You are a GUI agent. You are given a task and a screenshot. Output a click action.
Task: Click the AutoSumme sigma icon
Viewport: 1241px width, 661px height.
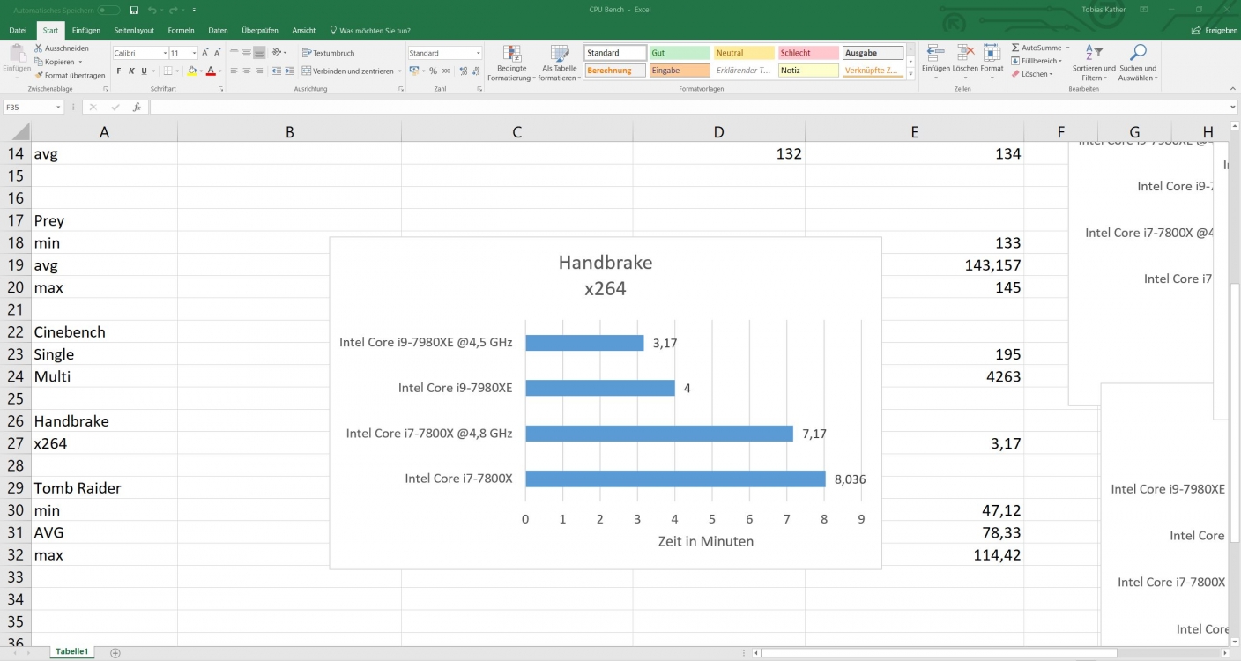coord(1015,48)
